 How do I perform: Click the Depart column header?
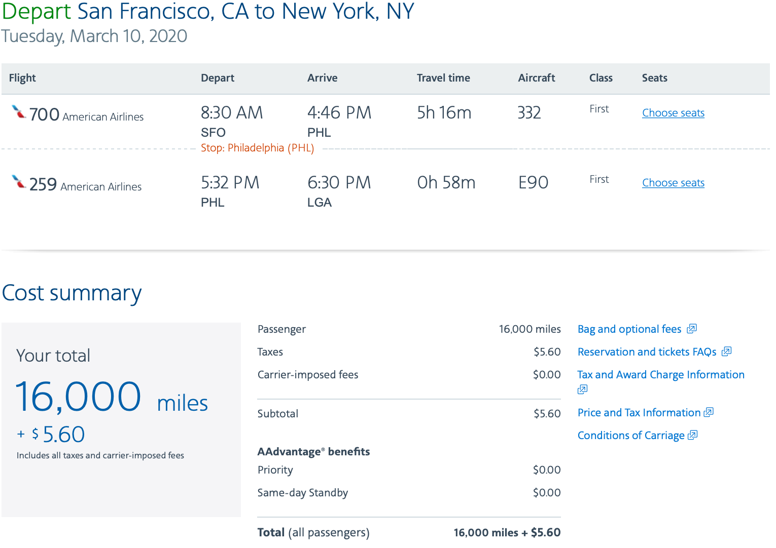(218, 78)
